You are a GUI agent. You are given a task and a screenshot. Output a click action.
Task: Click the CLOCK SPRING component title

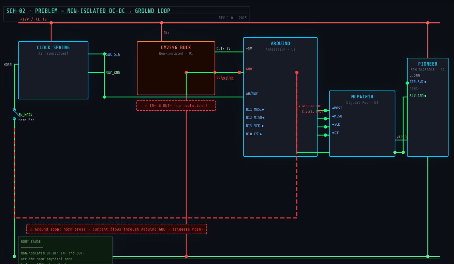click(x=53, y=48)
